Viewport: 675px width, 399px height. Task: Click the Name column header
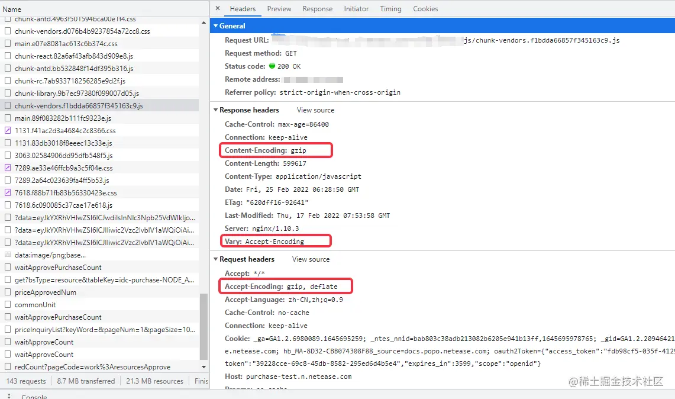[x=105, y=9]
